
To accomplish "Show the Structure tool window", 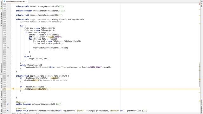I will click(x=1, y=83).
